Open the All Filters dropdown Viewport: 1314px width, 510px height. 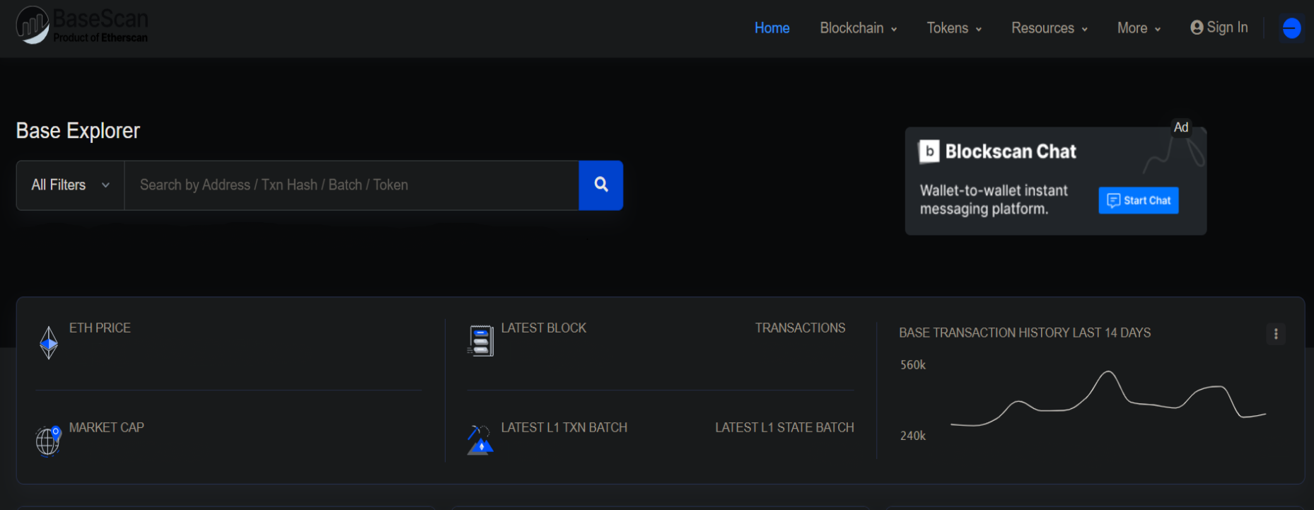coord(71,185)
